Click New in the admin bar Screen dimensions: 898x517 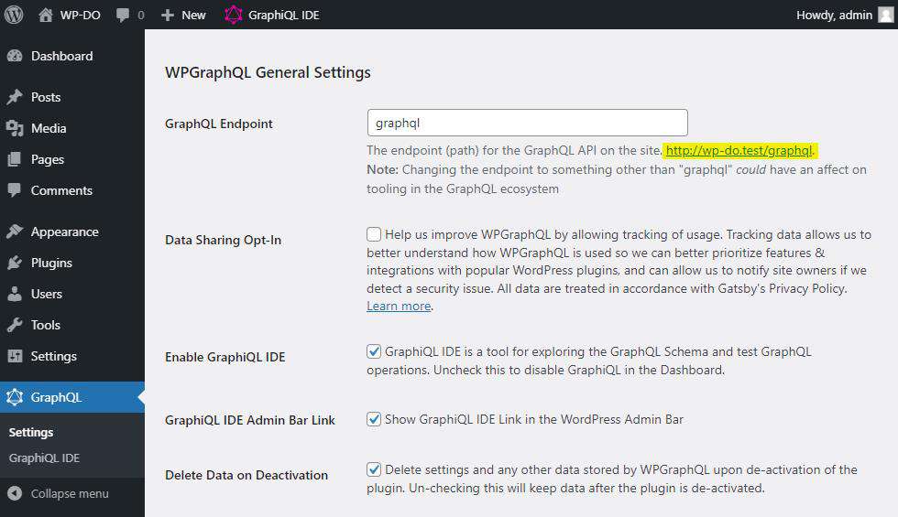coord(193,16)
